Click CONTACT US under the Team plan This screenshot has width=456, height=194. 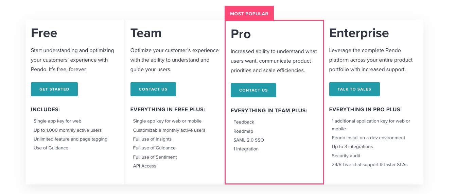pyautogui.click(x=153, y=89)
